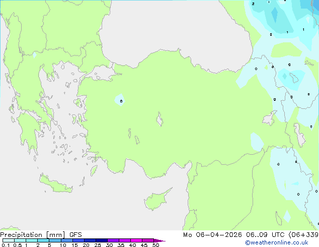Click the "Precipitation" title text
This screenshot has height=247, width=319.
(x=21, y=235)
